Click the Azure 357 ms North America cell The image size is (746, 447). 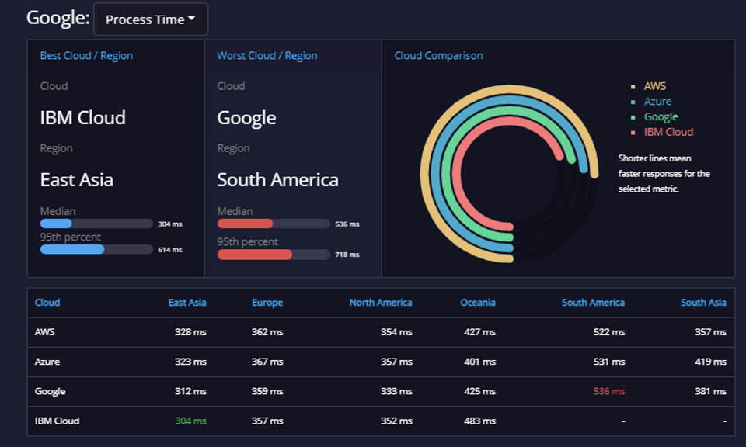click(396, 362)
